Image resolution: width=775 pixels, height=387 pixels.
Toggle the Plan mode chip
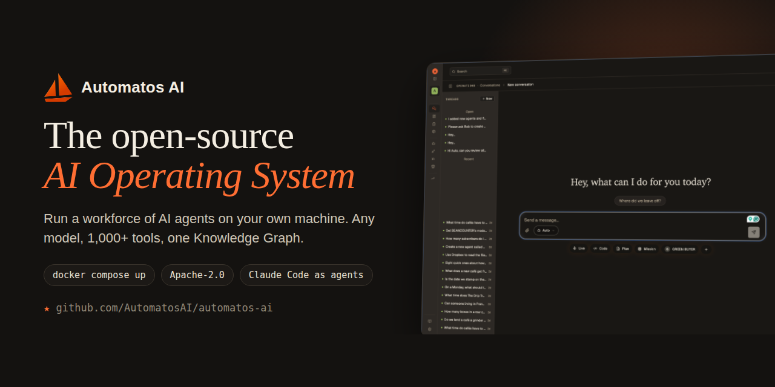pos(623,249)
